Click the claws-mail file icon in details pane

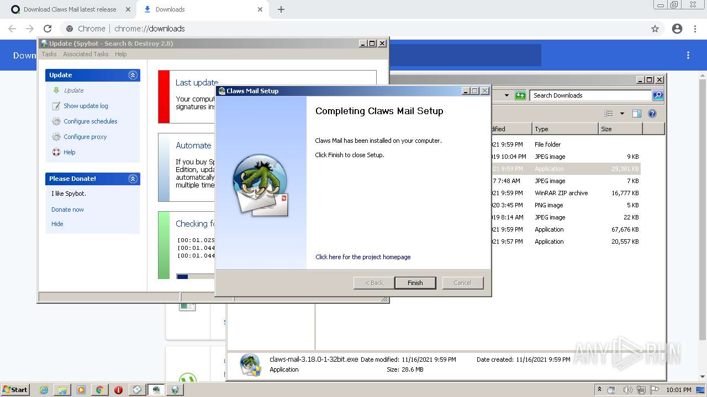point(250,364)
